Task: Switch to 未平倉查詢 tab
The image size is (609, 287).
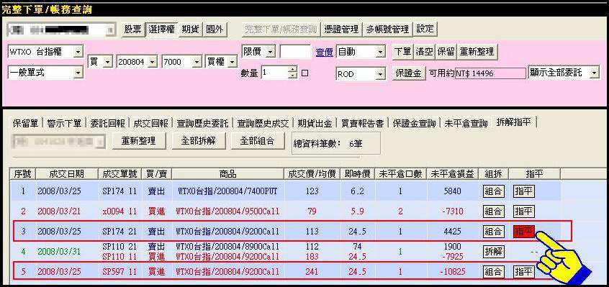Action: click(x=466, y=124)
